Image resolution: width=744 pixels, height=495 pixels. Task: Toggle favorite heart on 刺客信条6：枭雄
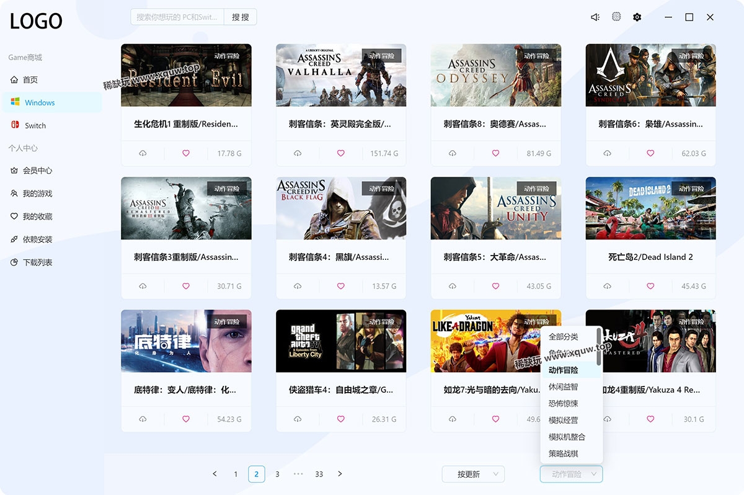coord(651,153)
